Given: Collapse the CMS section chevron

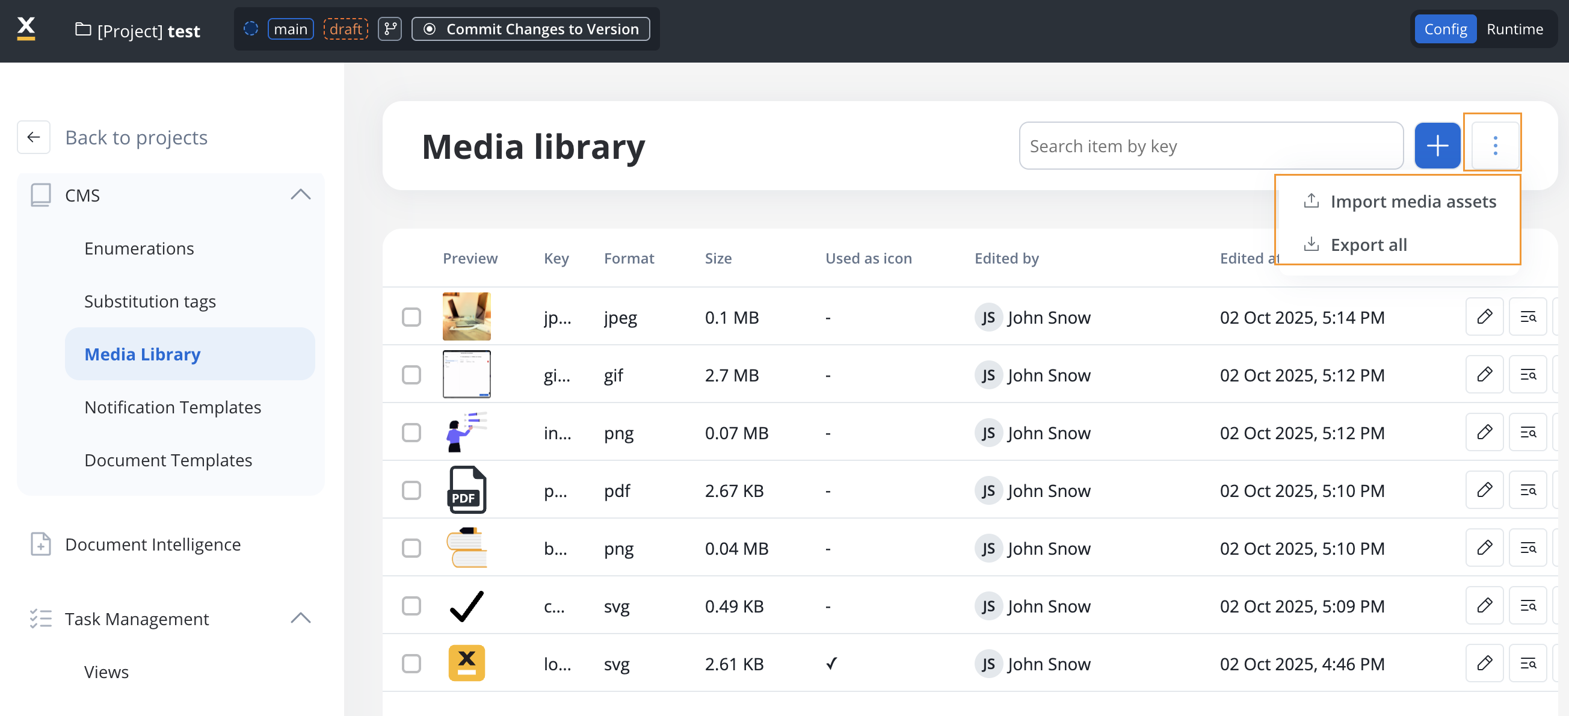Looking at the screenshot, I should [x=300, y=195].
